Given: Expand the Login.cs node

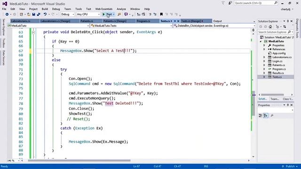Looking at the screenshot, I should click(264, 61).
